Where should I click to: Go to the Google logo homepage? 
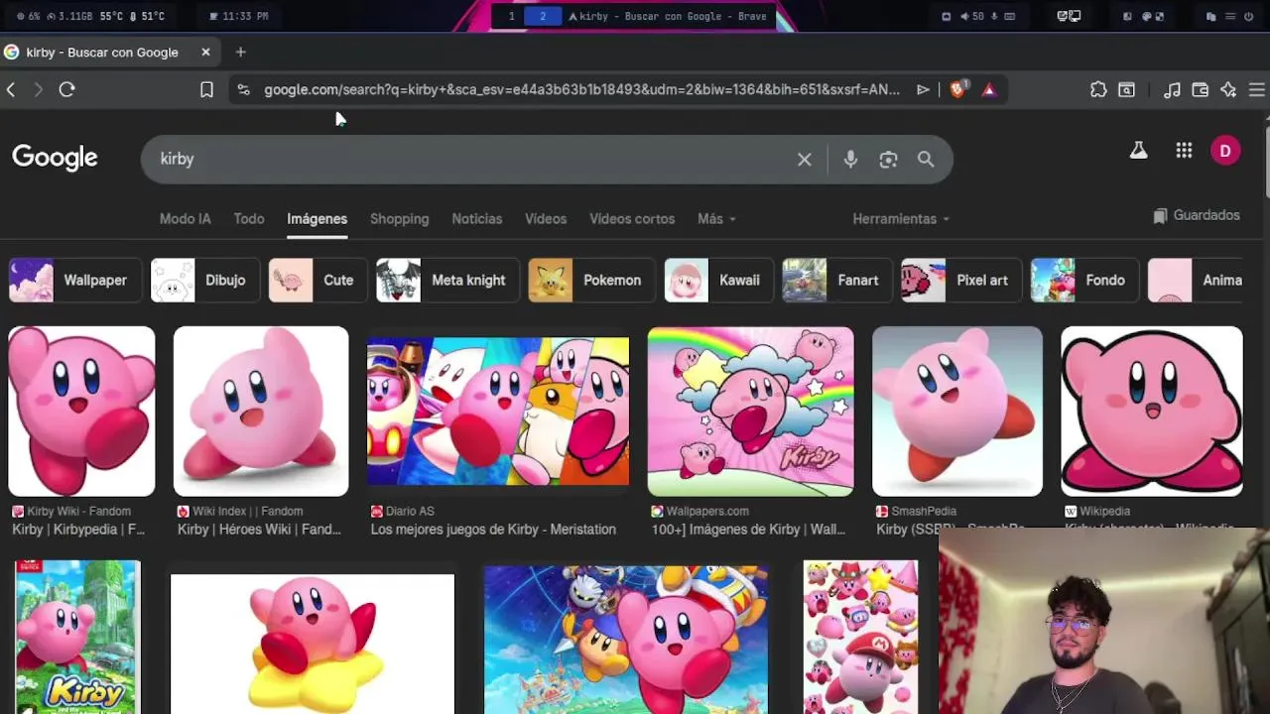[55, 158]
